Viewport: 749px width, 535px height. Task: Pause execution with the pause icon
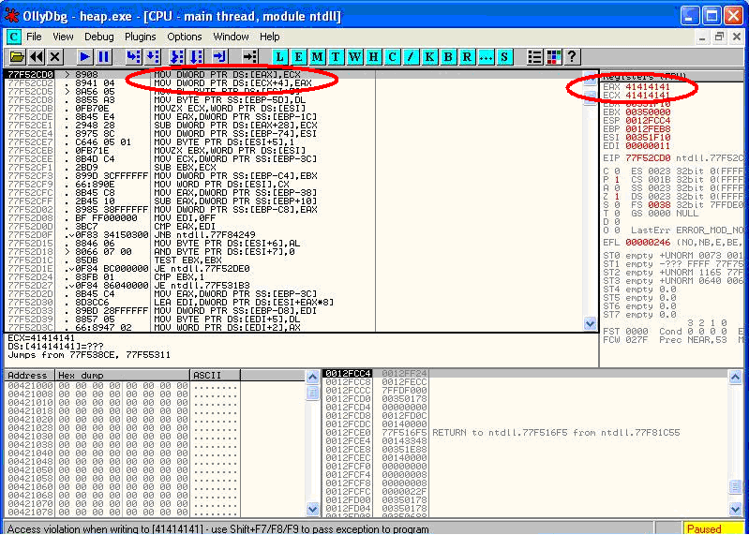[103, 57]
